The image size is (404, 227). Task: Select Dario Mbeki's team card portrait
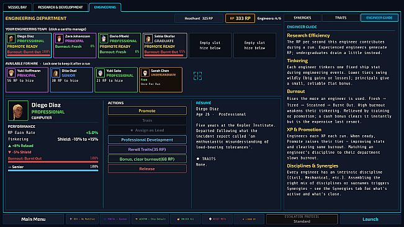[x=104, y=39]
